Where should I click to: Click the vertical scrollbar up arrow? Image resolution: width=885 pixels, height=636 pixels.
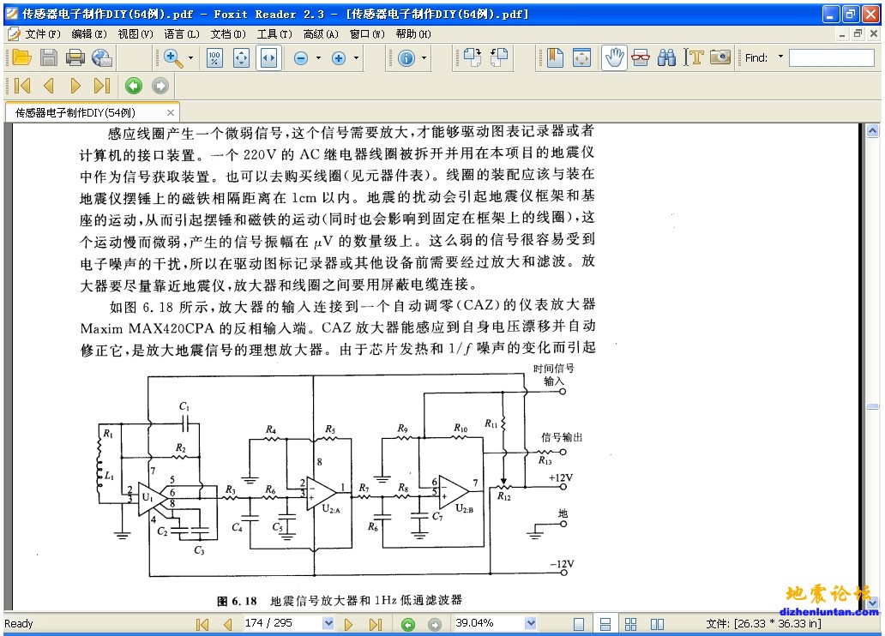click(873, 131)
